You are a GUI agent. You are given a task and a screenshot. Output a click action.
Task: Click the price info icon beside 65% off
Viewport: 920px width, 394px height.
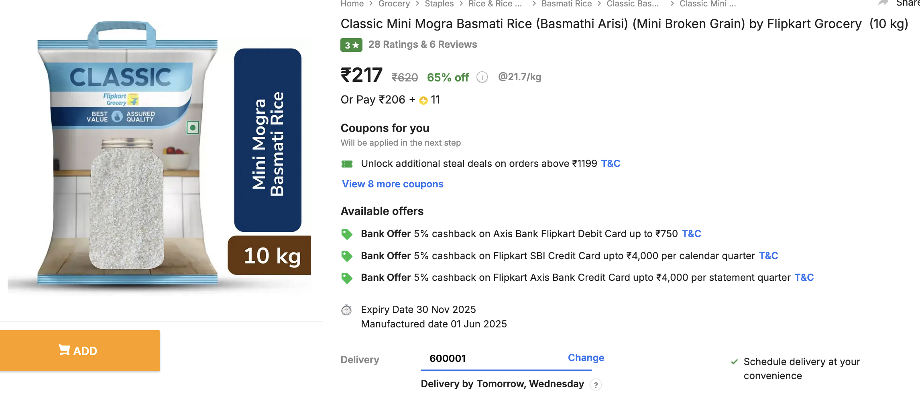[x=482, y=77]
